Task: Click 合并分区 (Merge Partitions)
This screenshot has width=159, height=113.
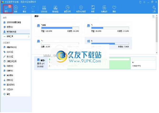Action: [x=8, y=52]
